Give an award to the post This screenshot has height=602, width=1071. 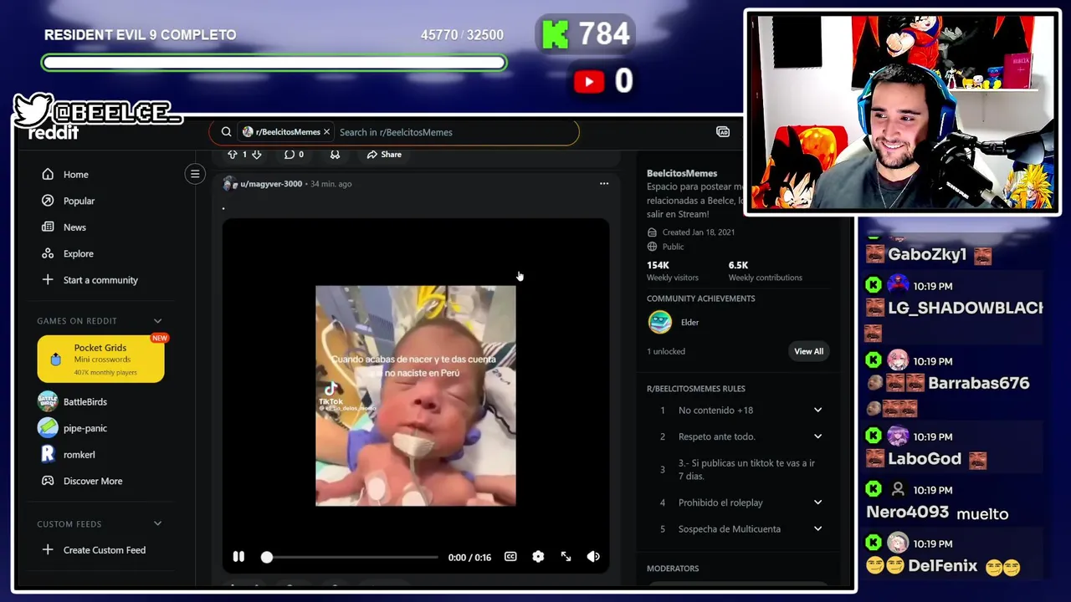coord(335,155)
